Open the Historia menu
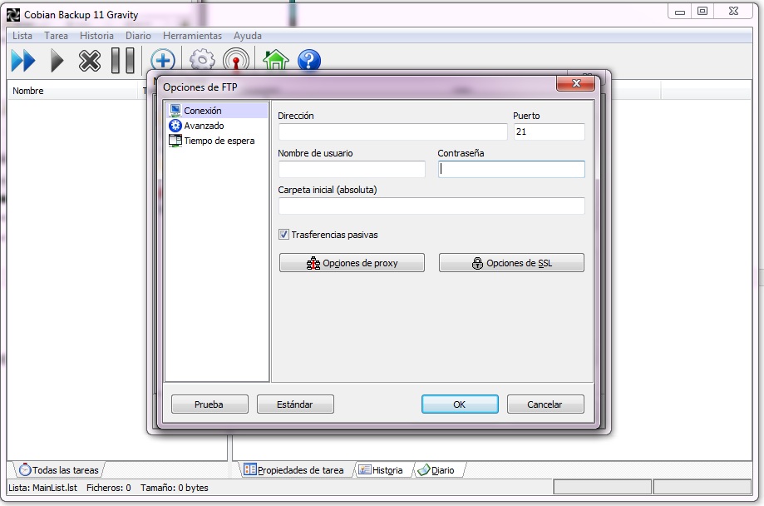Viewport: 764px width, 506px height. (96, 36)
